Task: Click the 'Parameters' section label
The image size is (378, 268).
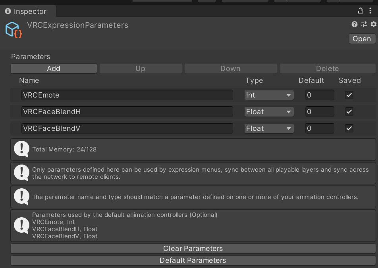Action: [31, 57]
